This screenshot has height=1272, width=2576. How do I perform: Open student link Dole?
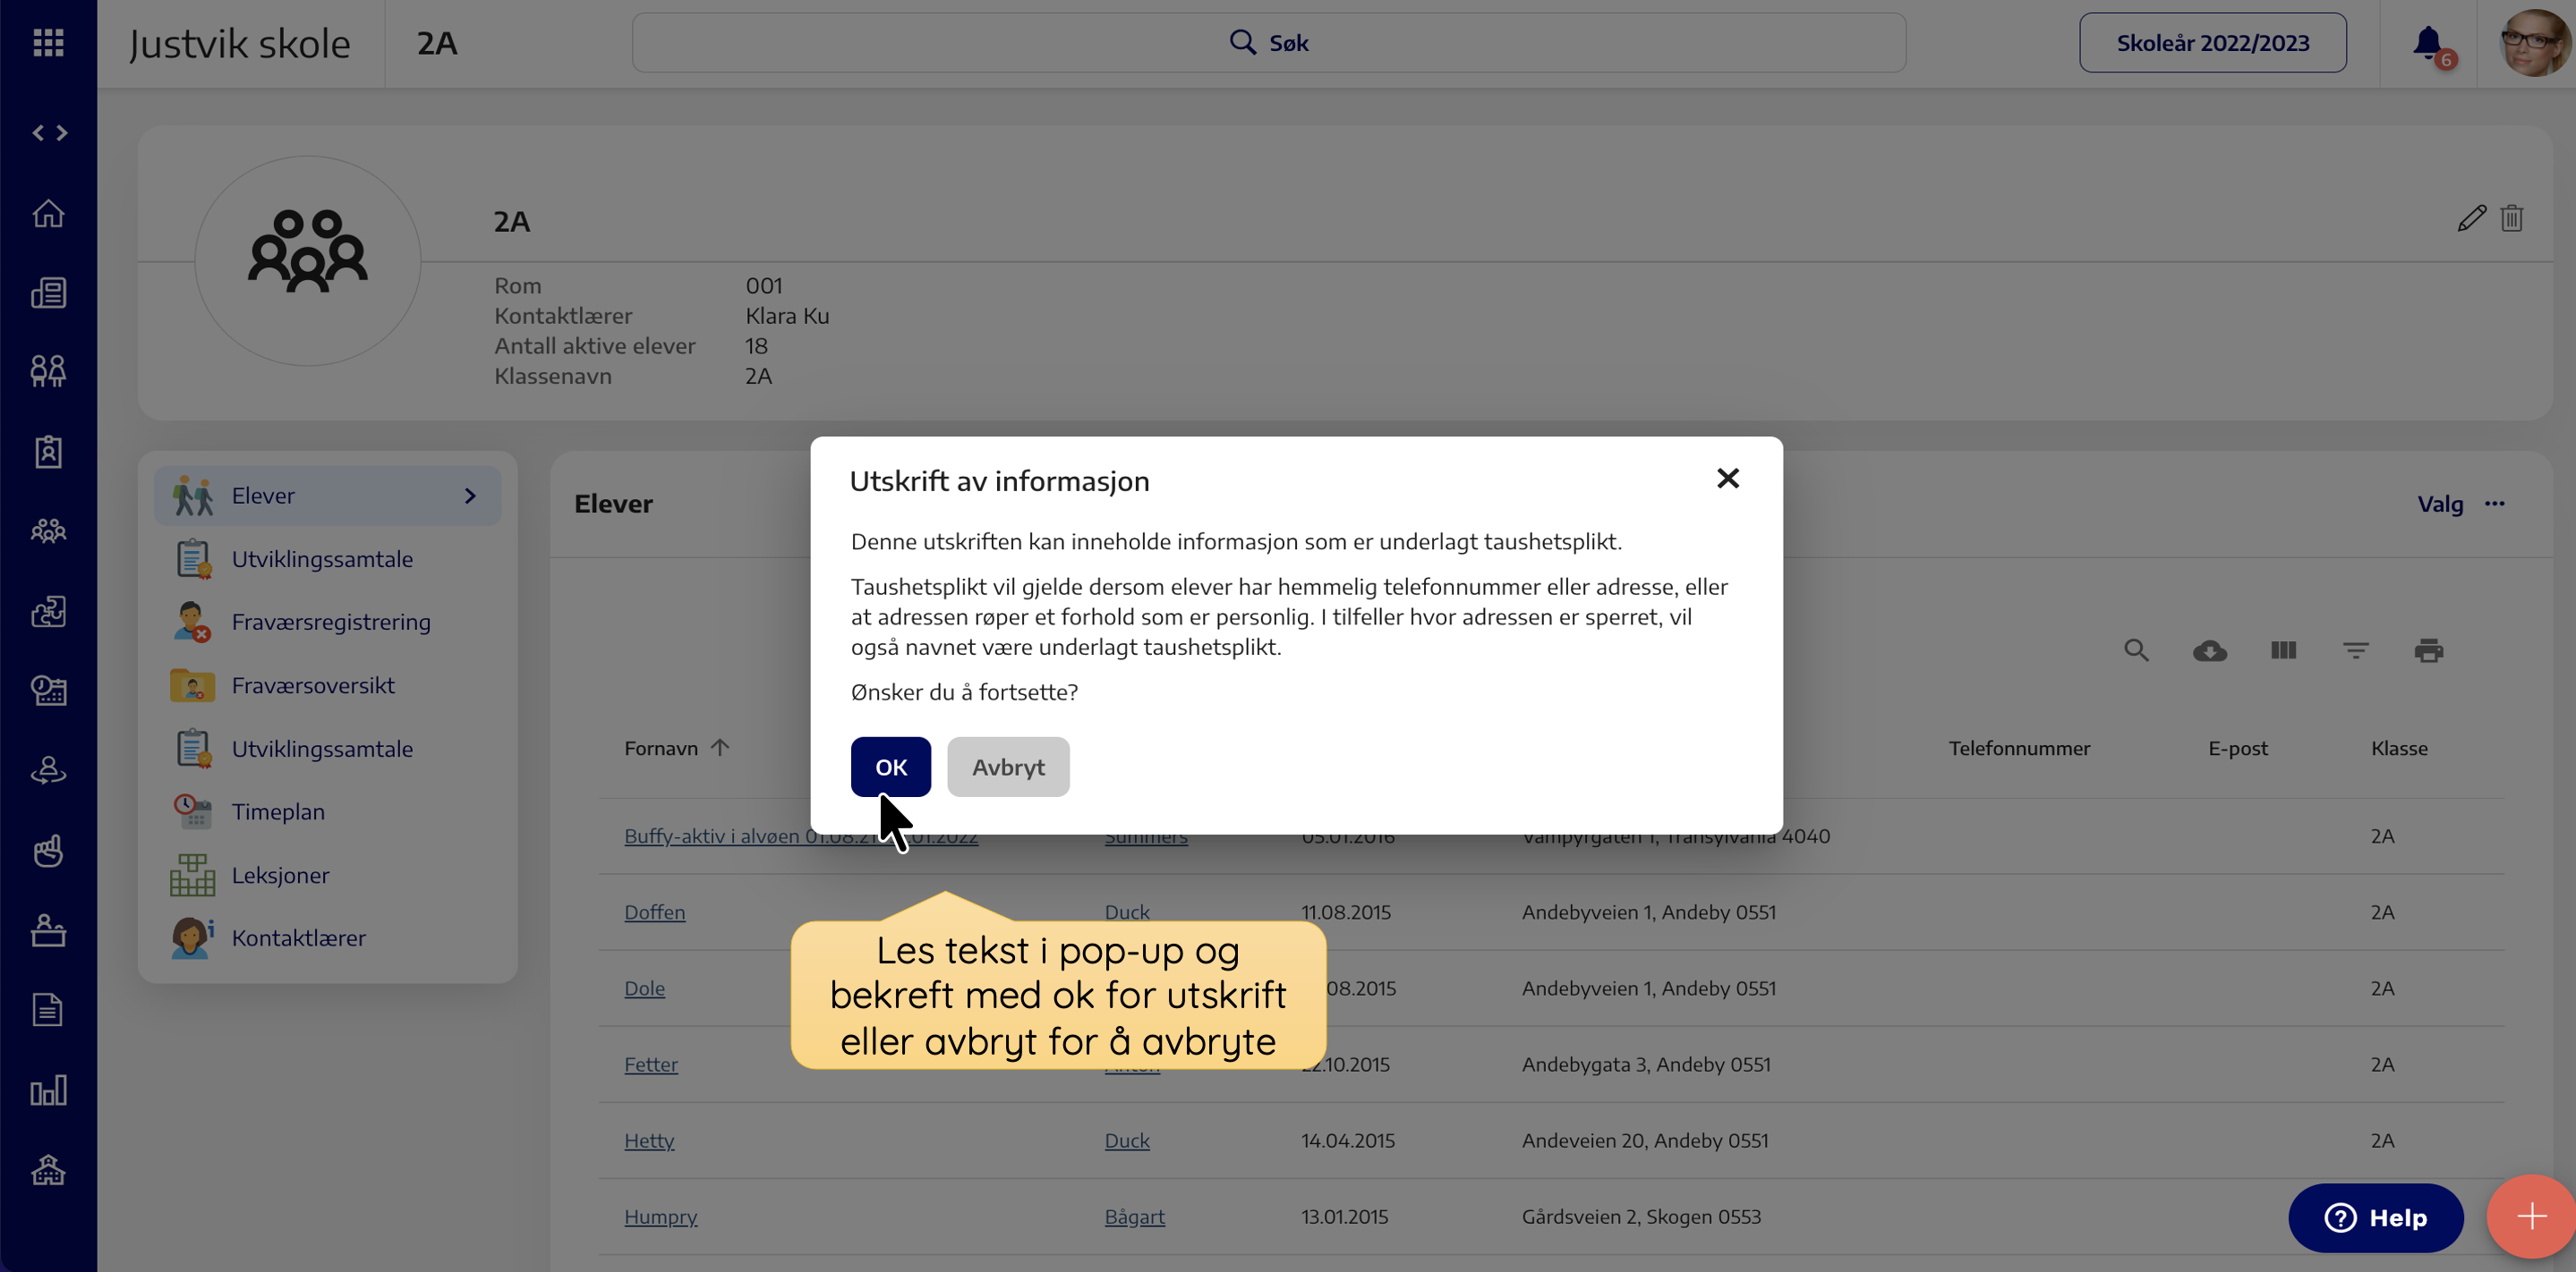[644, 988]
